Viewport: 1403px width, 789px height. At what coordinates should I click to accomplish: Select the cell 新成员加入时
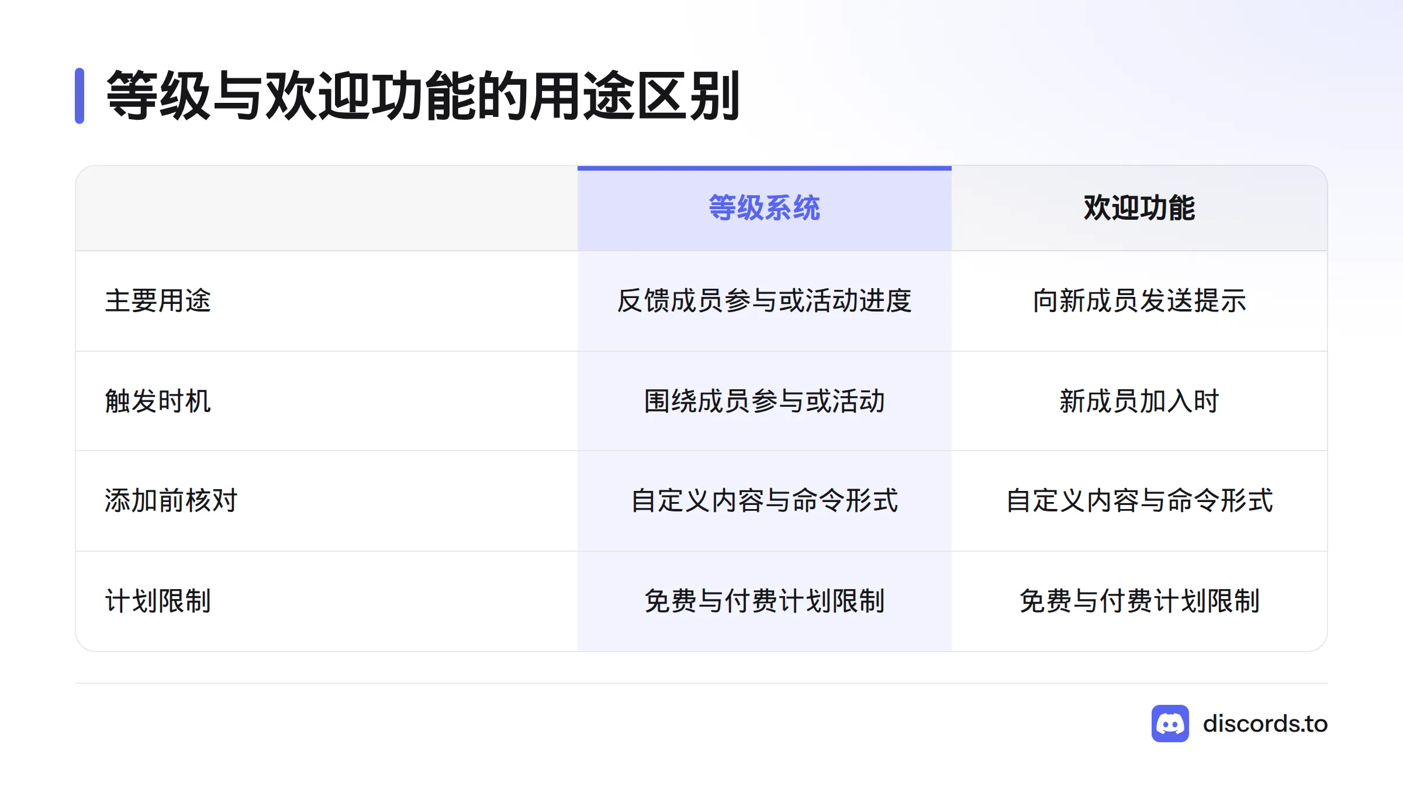[1139, 402]
